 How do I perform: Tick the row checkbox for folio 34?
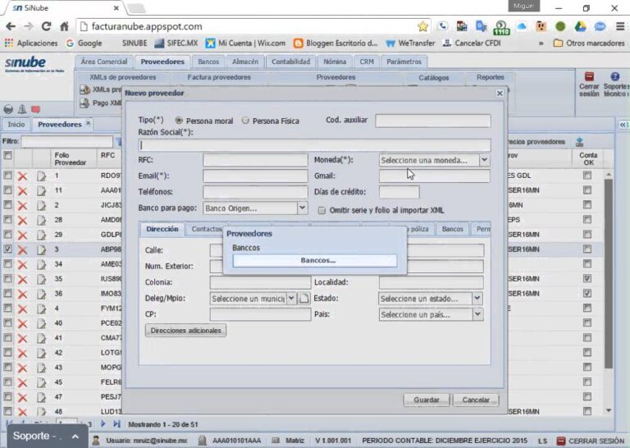7,264
